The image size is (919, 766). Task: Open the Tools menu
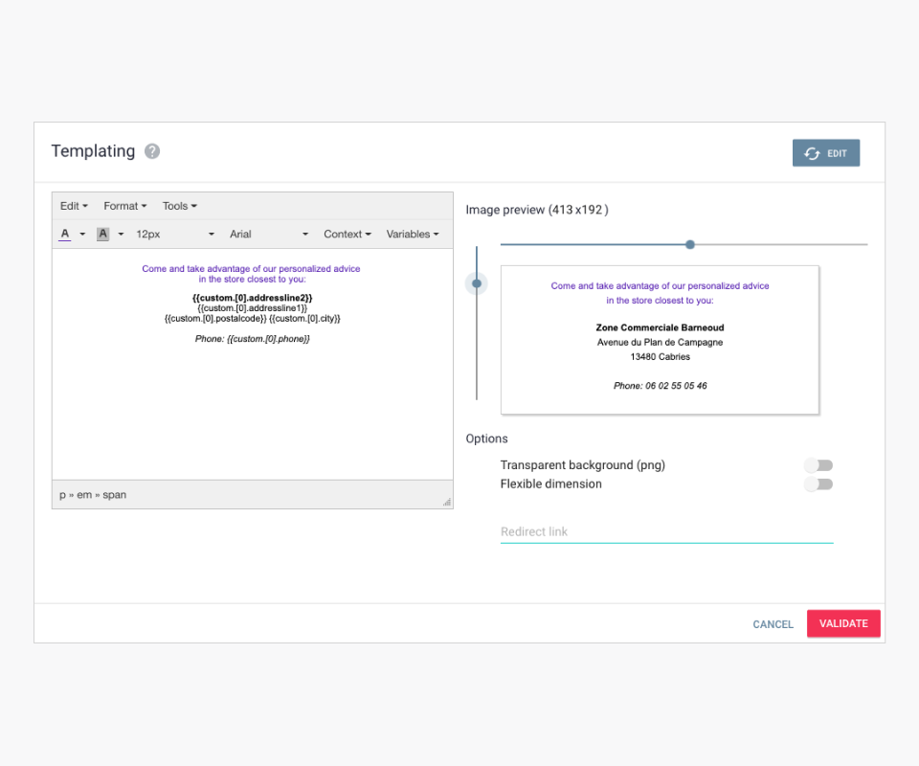tap(180, 206)
